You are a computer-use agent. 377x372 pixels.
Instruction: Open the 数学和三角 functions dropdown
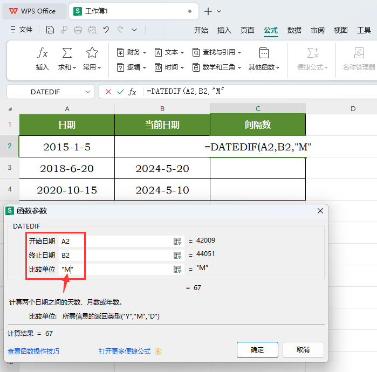(217, 67)
